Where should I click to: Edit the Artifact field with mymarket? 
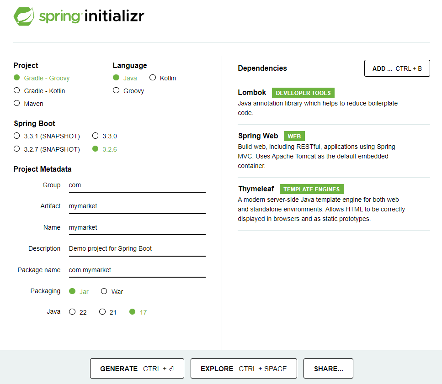tap(137, 207)
